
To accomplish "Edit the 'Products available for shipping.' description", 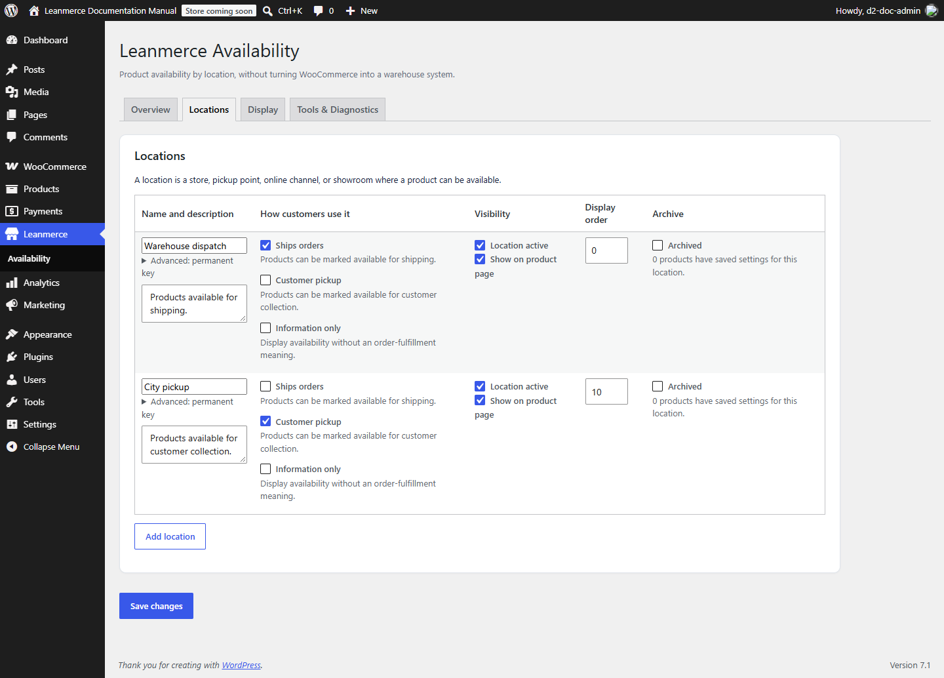I will (x=194, y=304).
